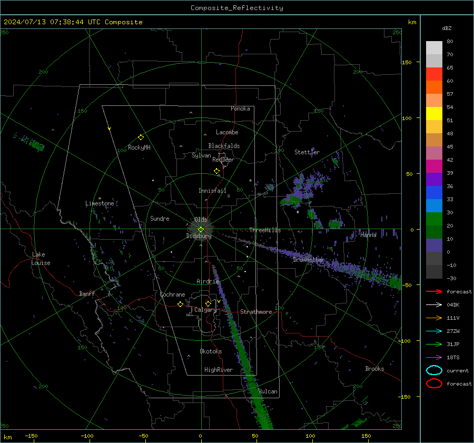Pick the orange 57-60 dBZ color swatch
The image size is (474, 443).
pos(434,87)
